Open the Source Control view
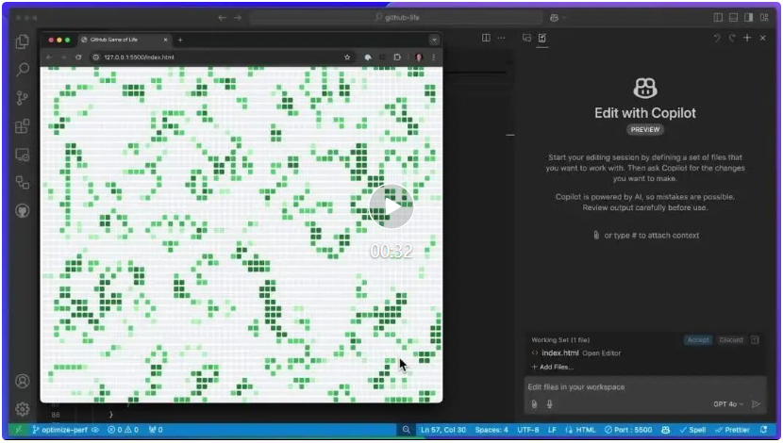The height and width of the screenshot is (443, 783). tap(22, 98)
